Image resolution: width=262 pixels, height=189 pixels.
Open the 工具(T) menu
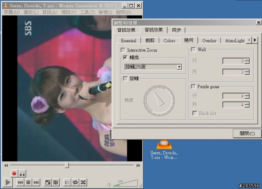[87, 12]
